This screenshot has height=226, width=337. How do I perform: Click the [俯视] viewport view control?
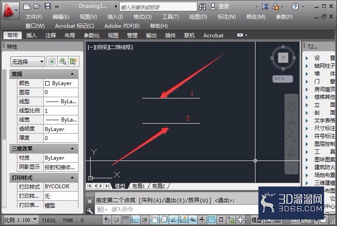pyautogui.click(x=102, y=47)
